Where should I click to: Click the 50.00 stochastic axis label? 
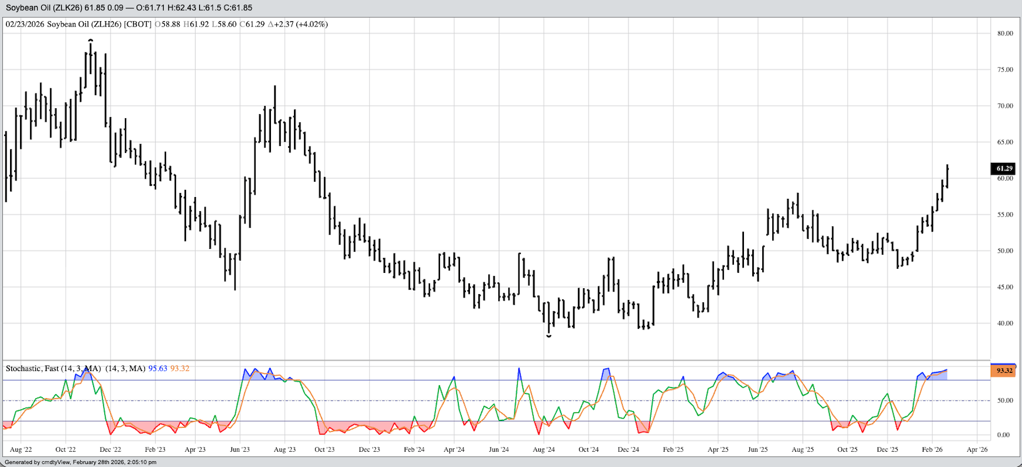click(x=1005, y=401)
